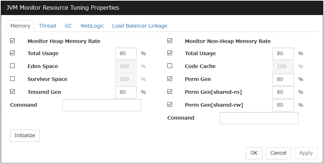Switch to the Thread tab

[x=47, y=26]
